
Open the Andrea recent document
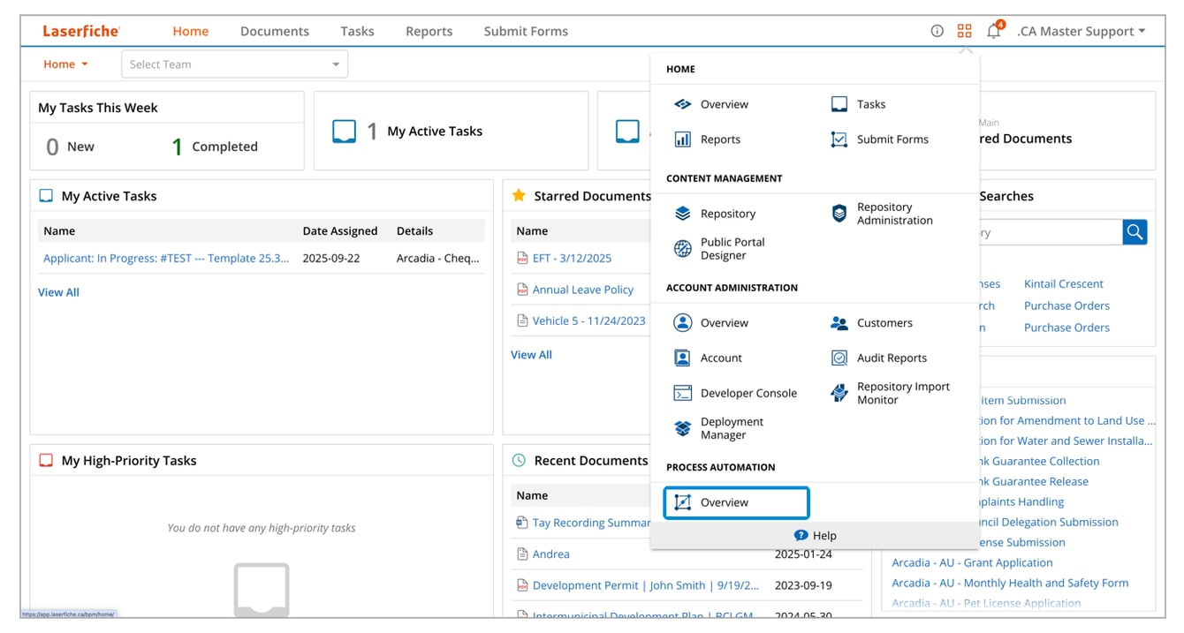click(550, 554)
